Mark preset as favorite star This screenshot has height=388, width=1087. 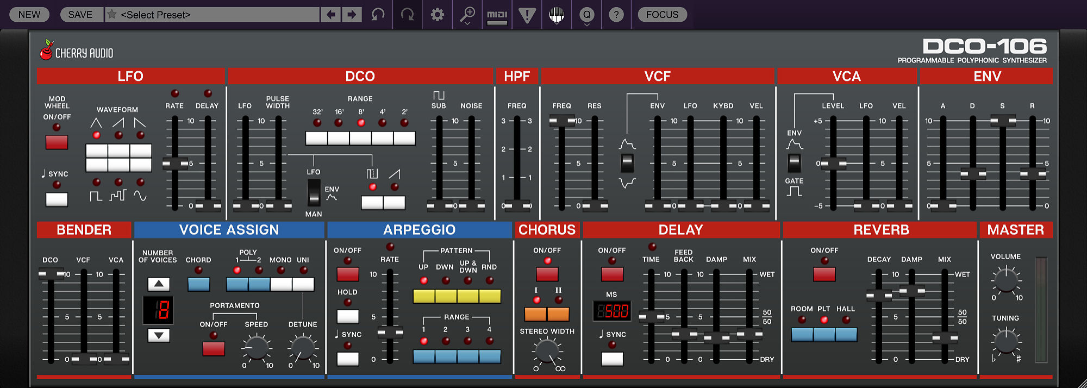click(x=112, y=15)
